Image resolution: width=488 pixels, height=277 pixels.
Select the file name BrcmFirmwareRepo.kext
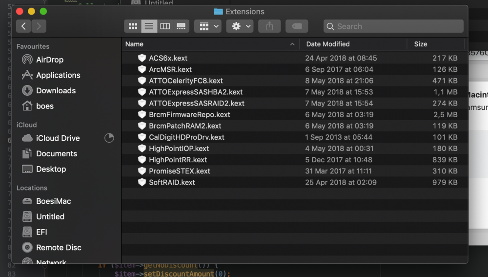[189, 114]
